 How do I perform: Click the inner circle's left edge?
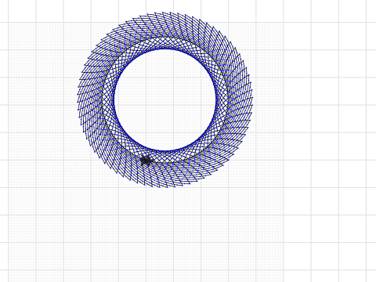click(115, 99)
